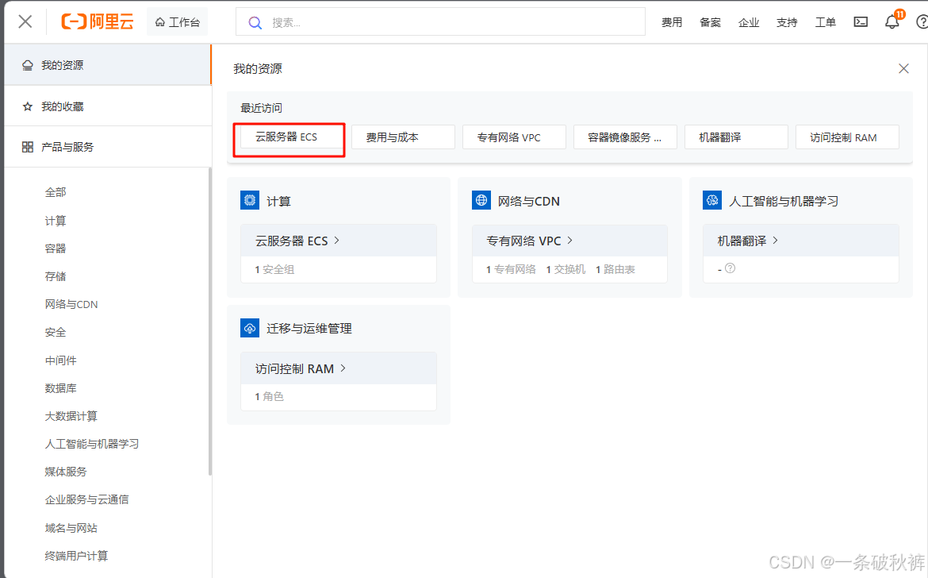The image size is (928, 578).
Task: Click the 网络与CDN globe icon
Action: 481,200
